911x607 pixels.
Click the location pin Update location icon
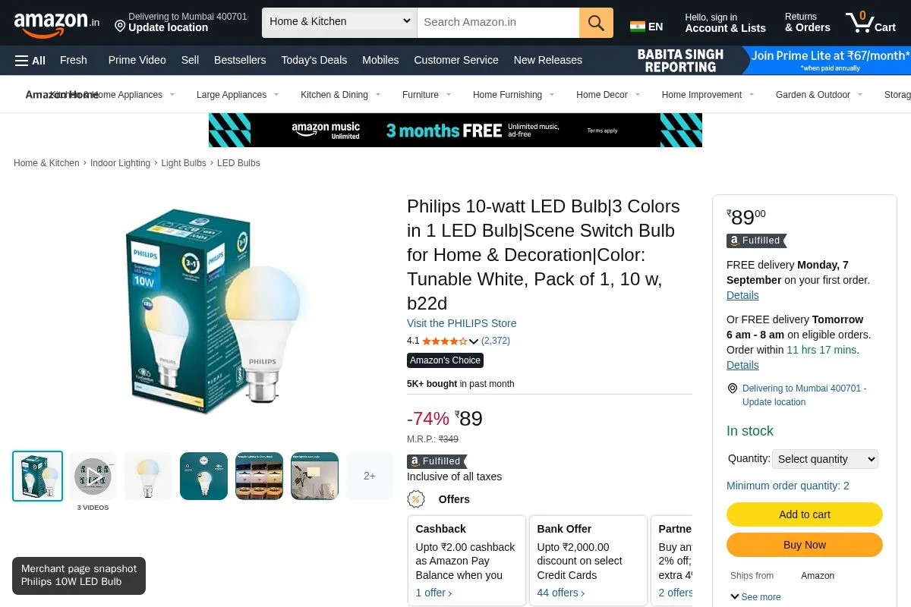click(120, 27)
